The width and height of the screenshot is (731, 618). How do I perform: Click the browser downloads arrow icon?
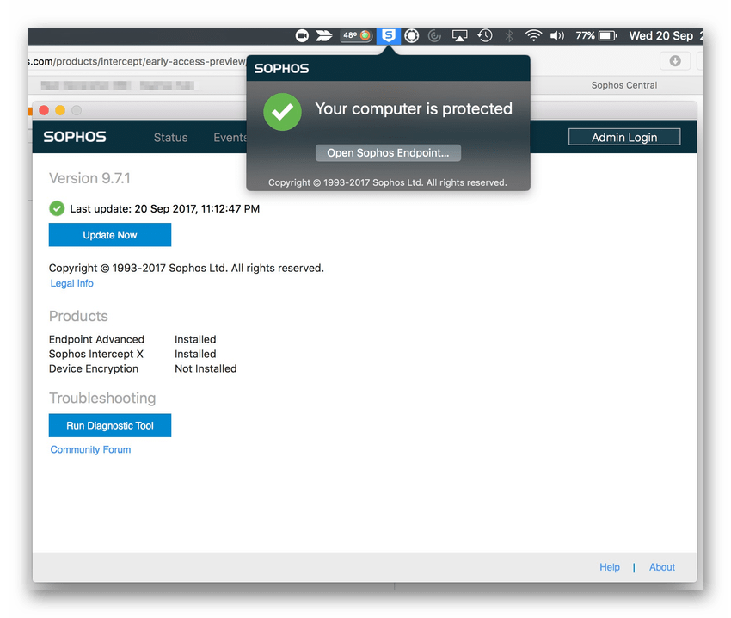point(675,60)
